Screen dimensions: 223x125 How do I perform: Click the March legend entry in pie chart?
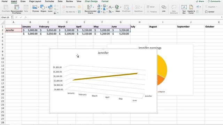click(x=161, y=92)
